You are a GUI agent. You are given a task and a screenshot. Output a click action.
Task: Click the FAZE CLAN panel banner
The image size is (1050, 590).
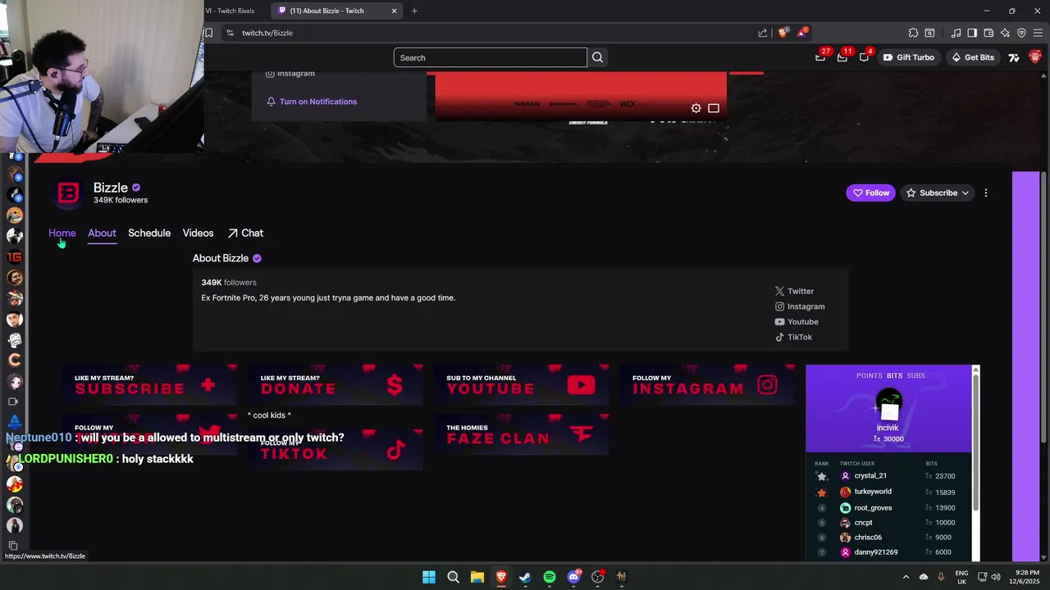(522, 435)
